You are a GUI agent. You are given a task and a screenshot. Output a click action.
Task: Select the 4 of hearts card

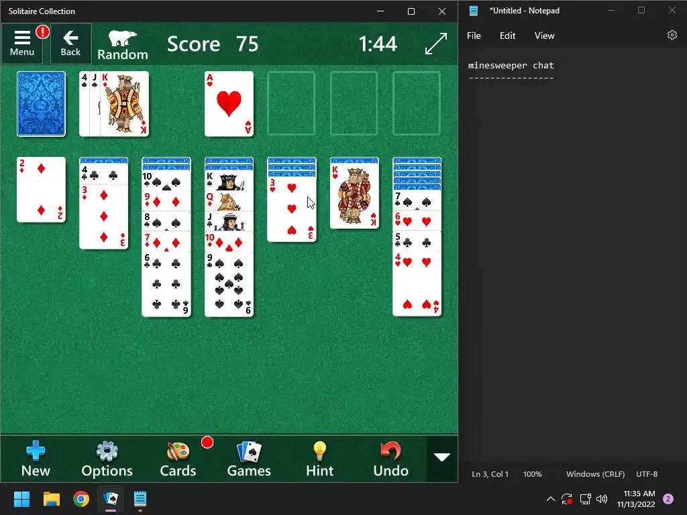[417, 284]
